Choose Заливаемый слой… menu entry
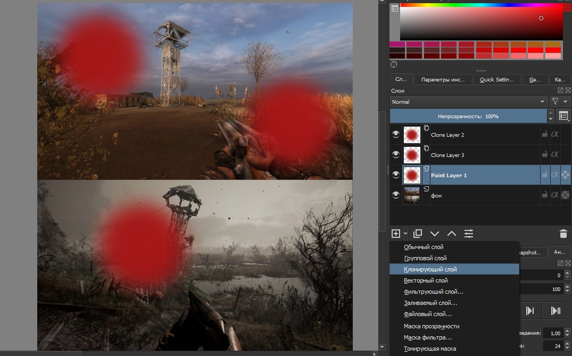The image size is (572, 356). coord(454,303)
